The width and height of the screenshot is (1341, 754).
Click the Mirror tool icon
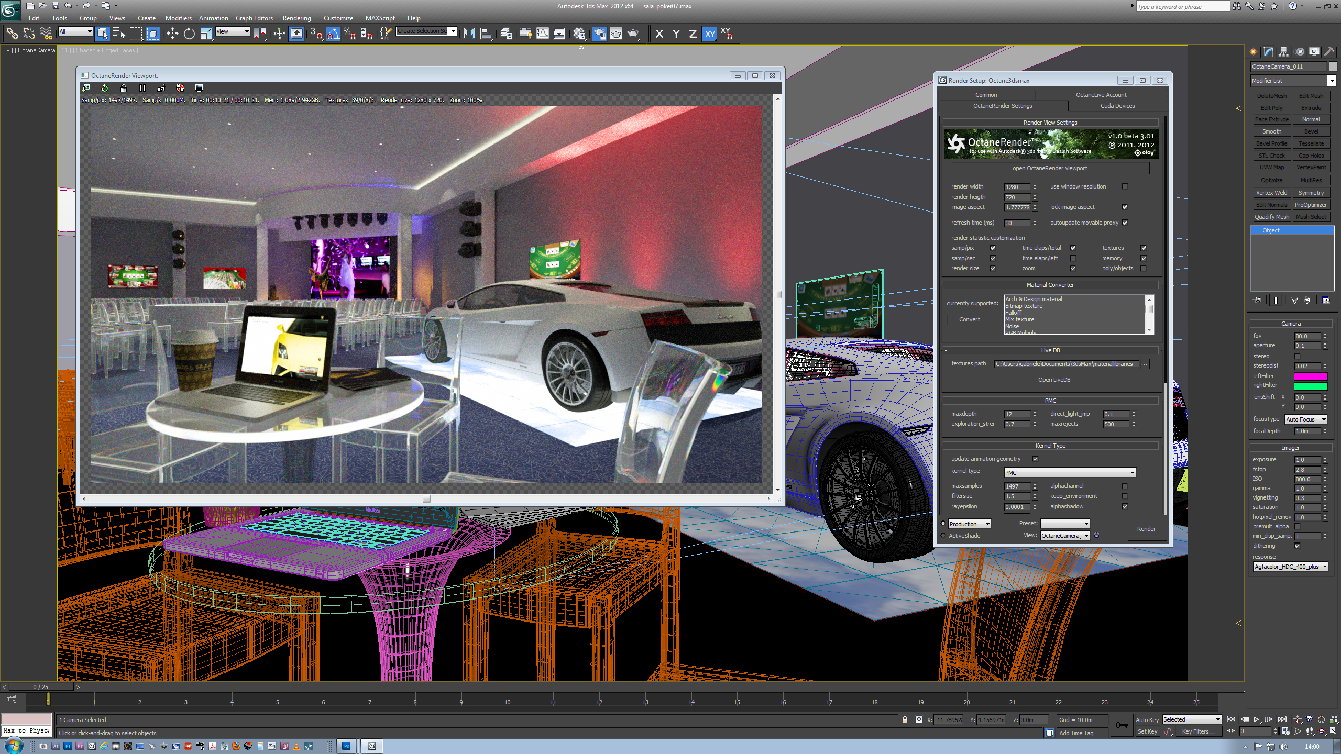click(469, 34)
